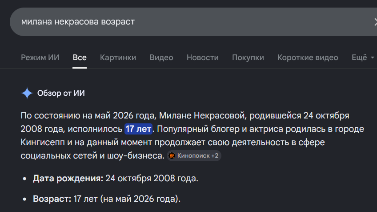Viewport: 377px width, 212px height.
Task: Switch to Короткие видео tab
Action: (x=308, y=57)
